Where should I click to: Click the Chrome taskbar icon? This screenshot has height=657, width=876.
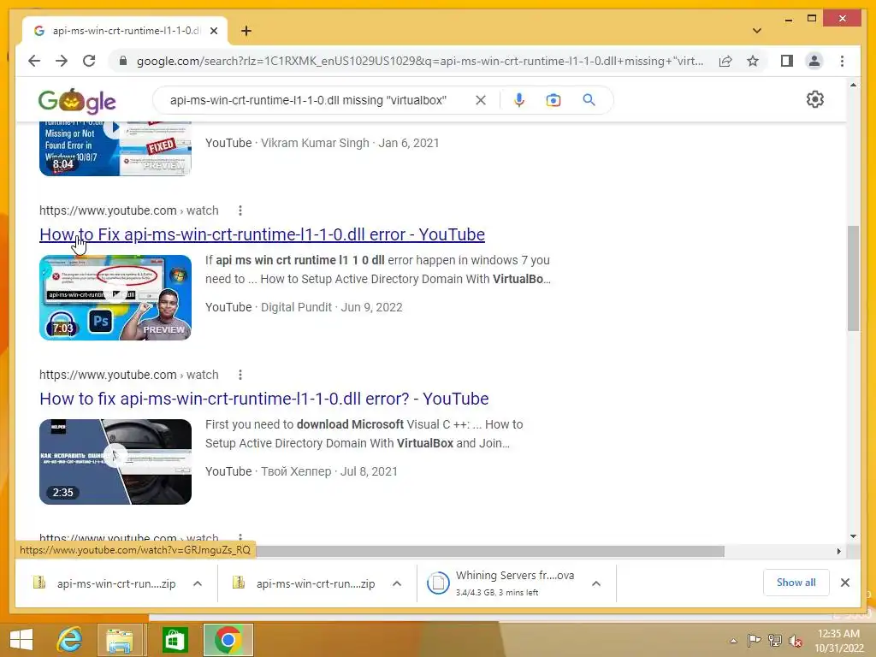(228, 640)
